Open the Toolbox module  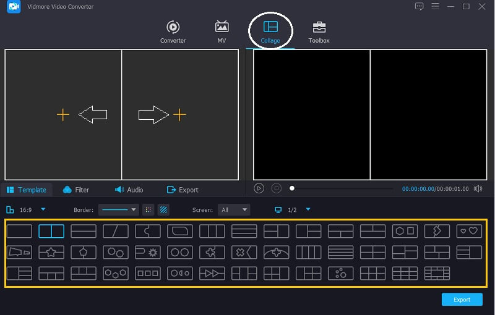tap(319, 31)
